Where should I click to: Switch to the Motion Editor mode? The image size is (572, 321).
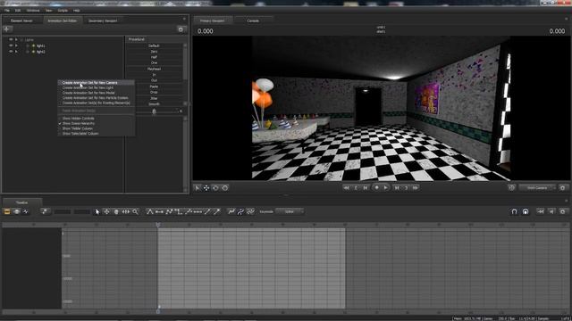click(16, 211)
